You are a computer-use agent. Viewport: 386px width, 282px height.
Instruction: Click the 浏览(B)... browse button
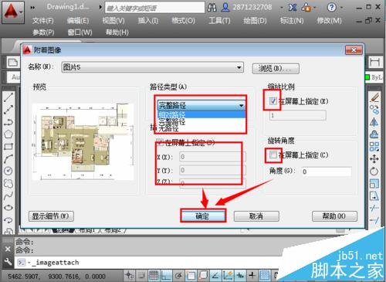(276, 69)
